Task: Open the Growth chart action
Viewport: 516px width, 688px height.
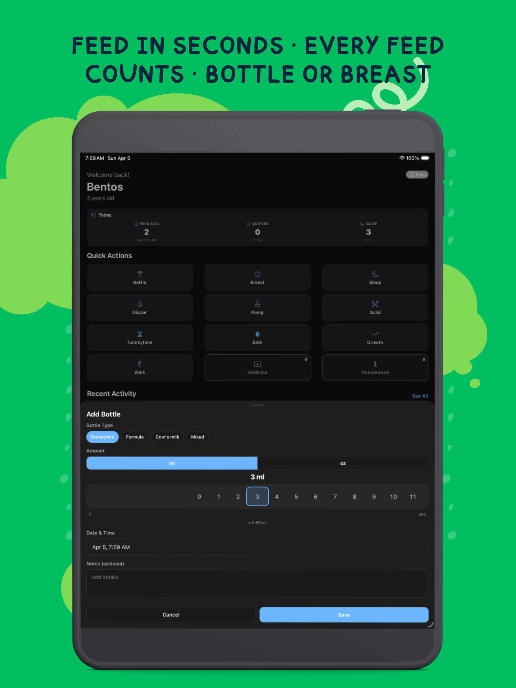Action: 375,337
